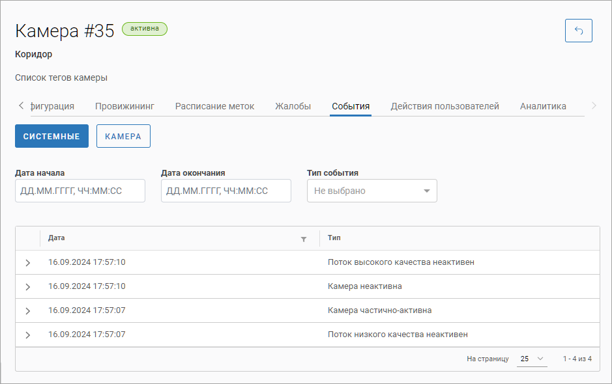Switch to Камера events button

click(123, 137)
